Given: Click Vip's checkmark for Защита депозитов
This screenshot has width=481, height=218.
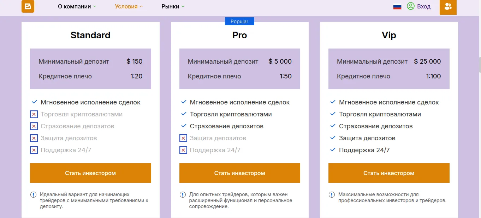Looking at the screenshot, I should tap(333, 138).
